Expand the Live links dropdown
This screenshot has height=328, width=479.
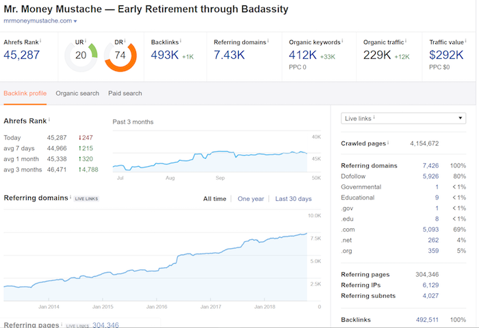[x=403, y=118]
